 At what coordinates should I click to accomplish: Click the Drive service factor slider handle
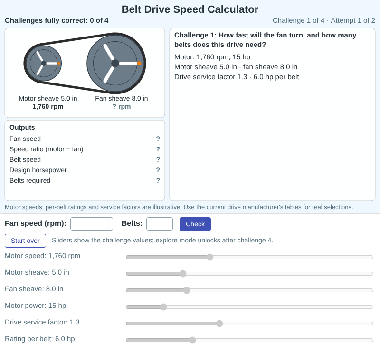point(219,324)
